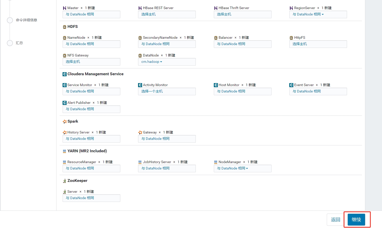
Task: Click the Spark History Server icon
Action: 65,132
